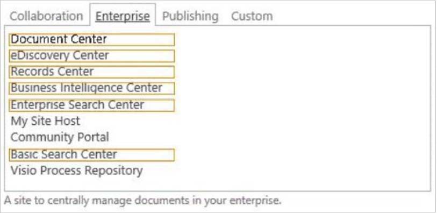Switch to the Collaboration tab
Viewport: 437px width, 213px height.
[x=46, y=16]
